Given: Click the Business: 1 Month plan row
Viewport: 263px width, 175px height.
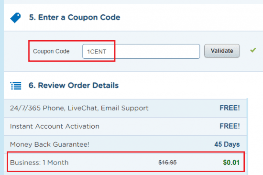Looking at the screenshot, I should pos(126,163).
